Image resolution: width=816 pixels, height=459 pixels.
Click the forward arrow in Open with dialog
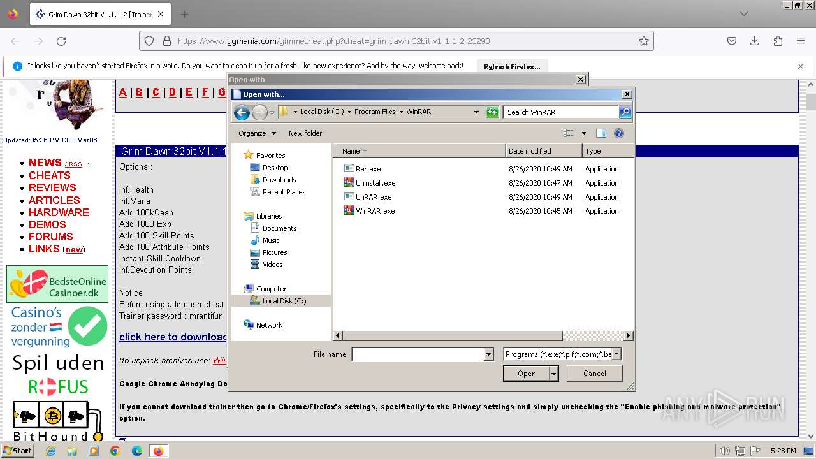[259, 113]
